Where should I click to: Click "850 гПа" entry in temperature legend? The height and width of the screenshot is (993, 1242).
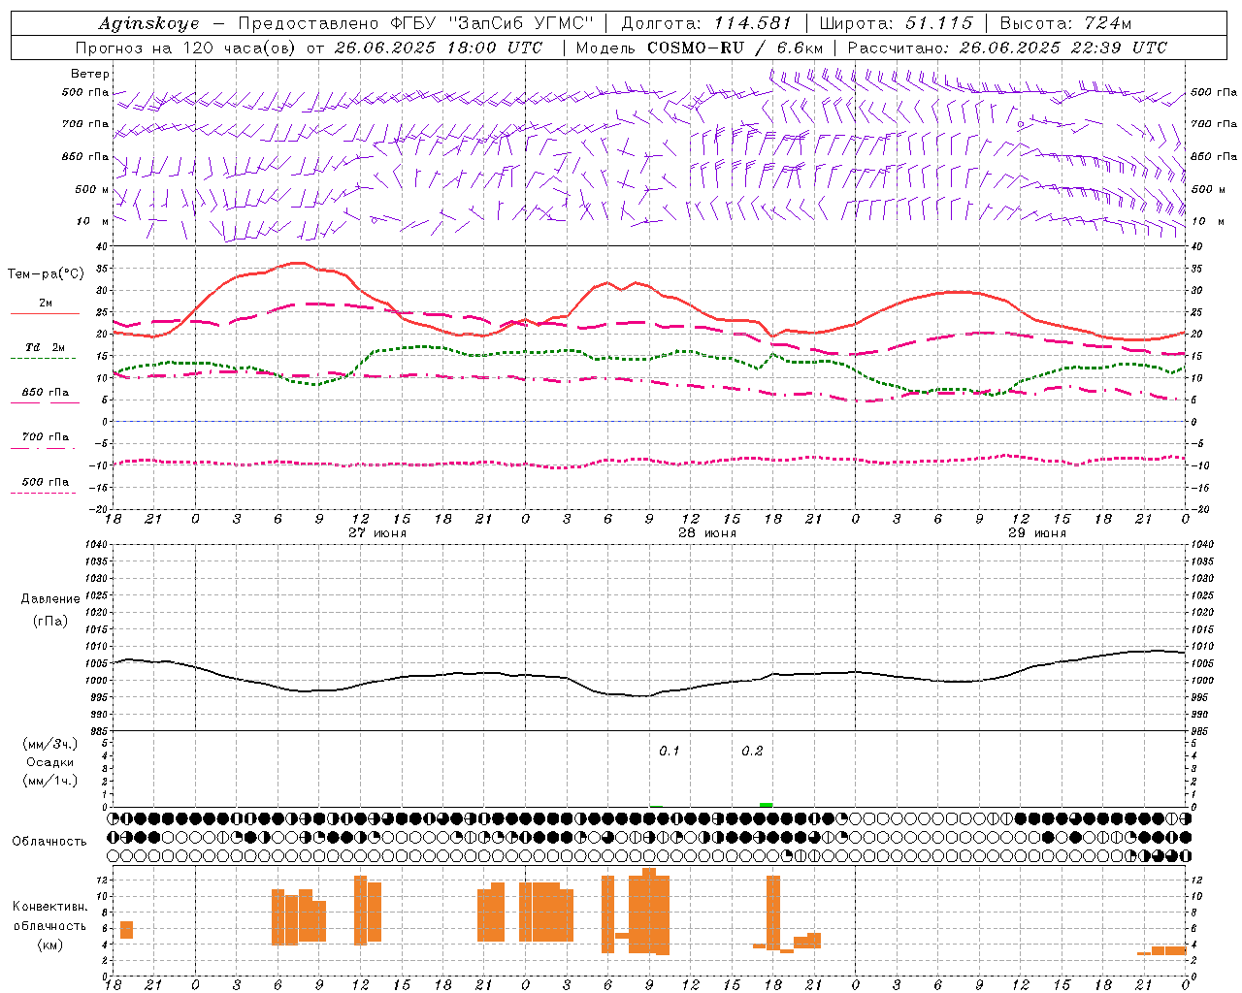[x=46, y=393]
